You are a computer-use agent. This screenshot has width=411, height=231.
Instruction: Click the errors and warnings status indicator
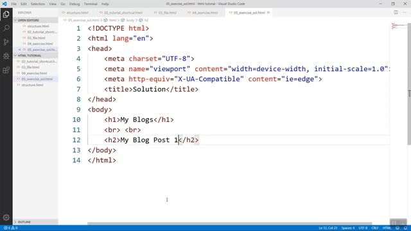[x=10, y=228]
